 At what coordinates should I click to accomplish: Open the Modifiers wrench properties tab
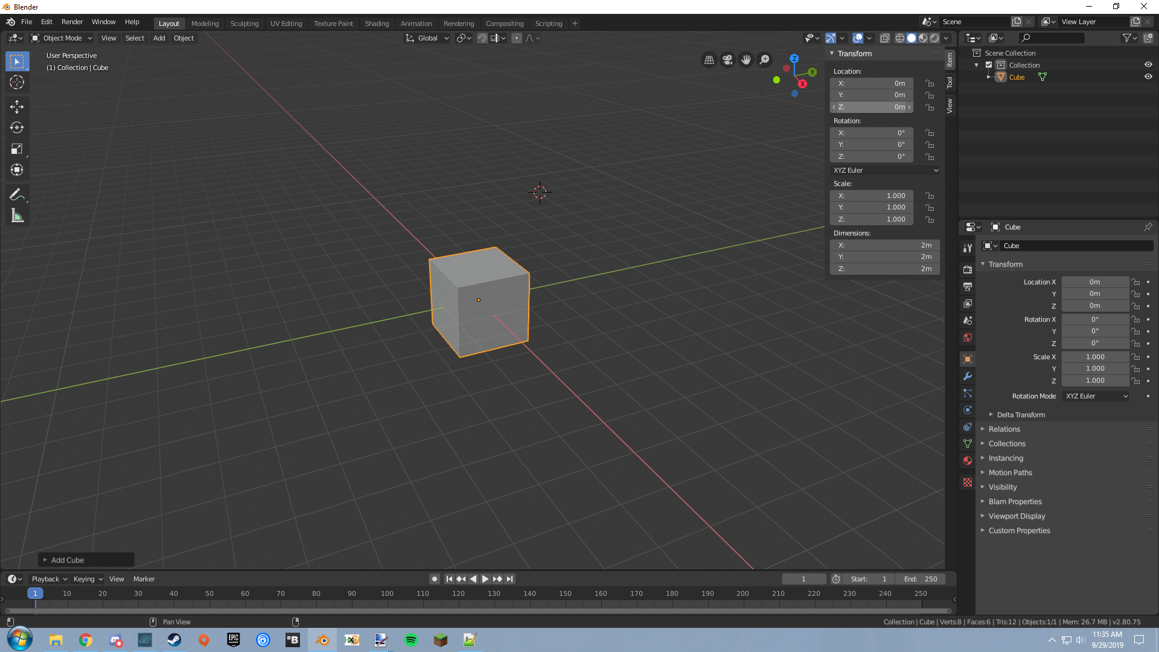(968, 376)
